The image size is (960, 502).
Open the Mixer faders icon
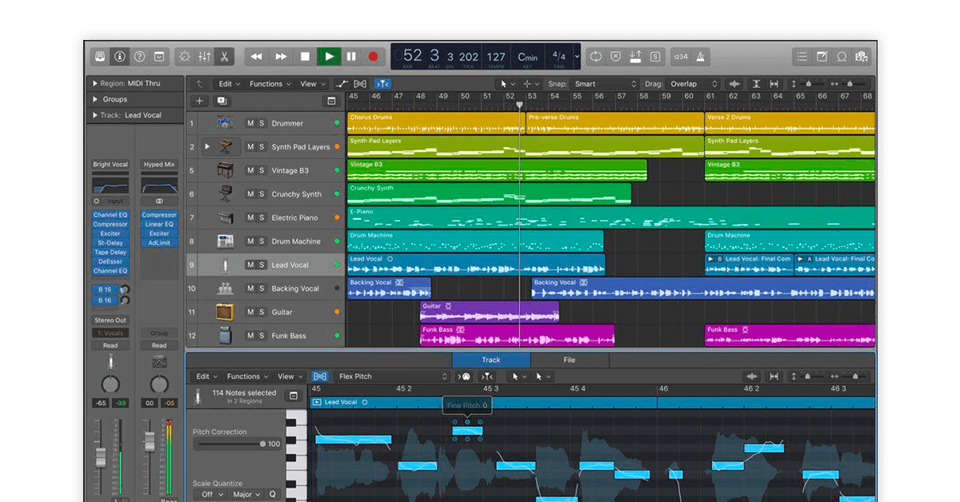click(x=204, y=57)
